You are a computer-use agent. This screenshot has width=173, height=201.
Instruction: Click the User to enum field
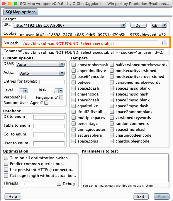pos(49,144)
